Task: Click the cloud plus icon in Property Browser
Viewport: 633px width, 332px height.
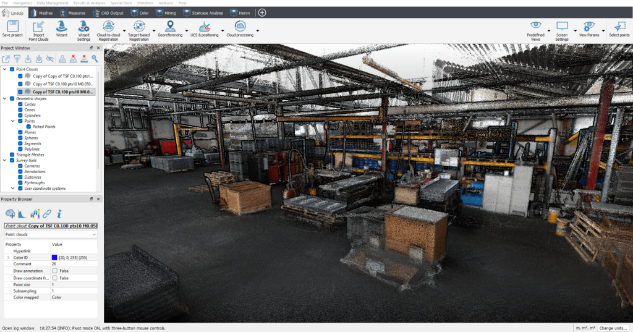Action: (10, 214)
